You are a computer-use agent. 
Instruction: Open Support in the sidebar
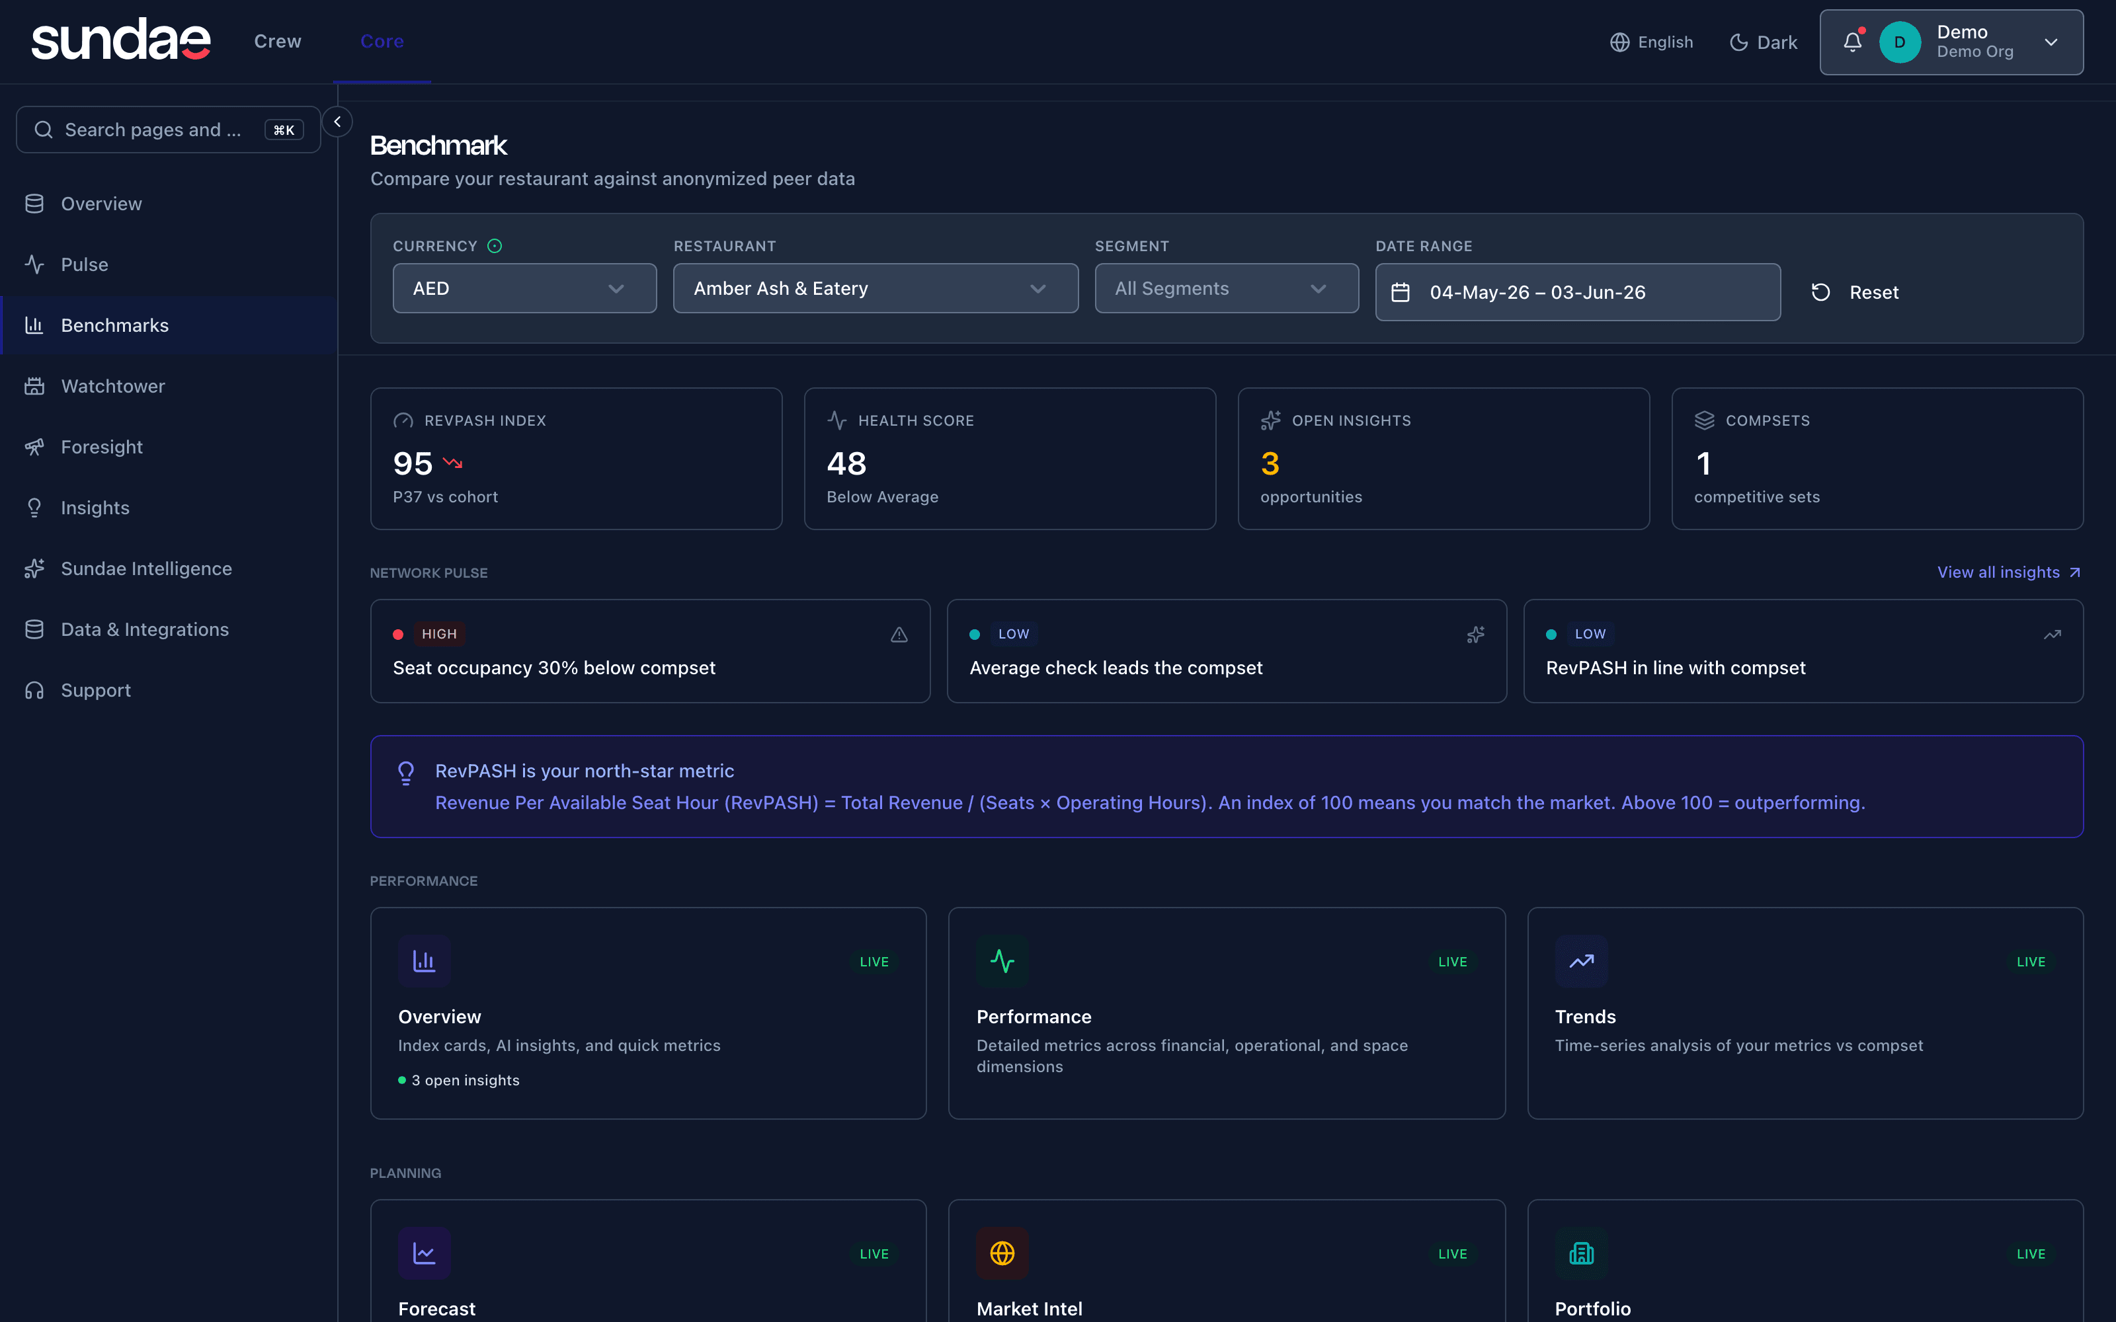169,690
